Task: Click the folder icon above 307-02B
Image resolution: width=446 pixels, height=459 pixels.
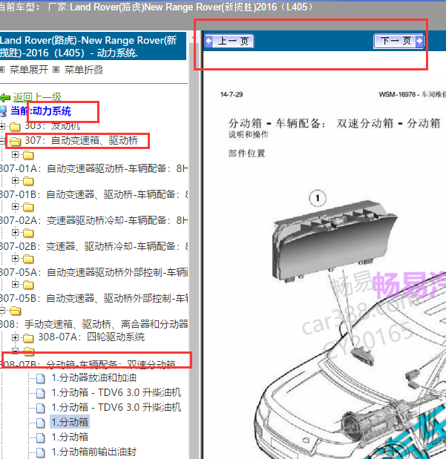Action: coord(28,233)
